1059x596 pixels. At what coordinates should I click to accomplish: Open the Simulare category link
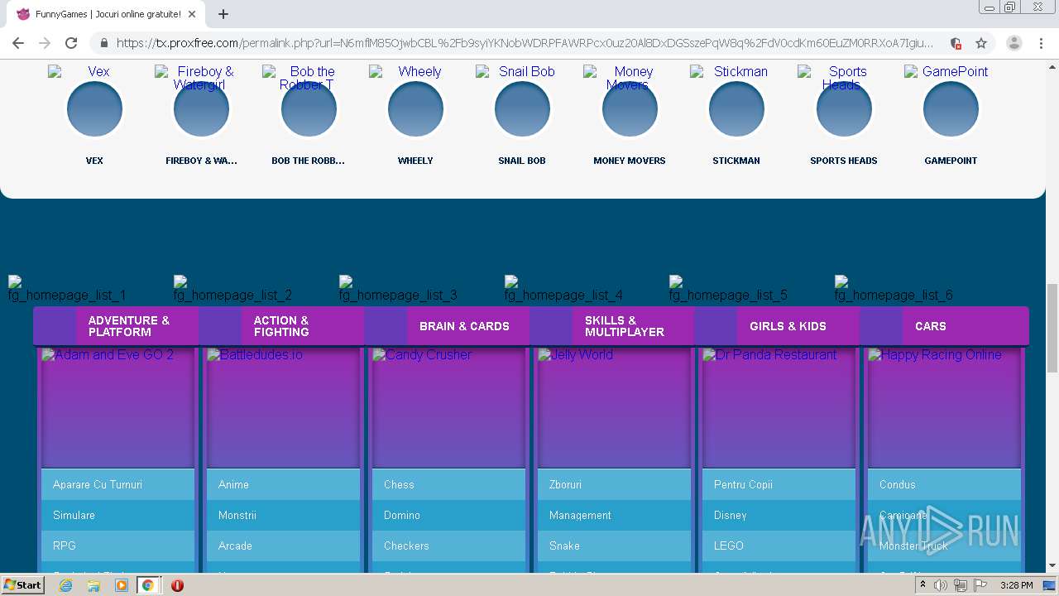pos(117,515)
